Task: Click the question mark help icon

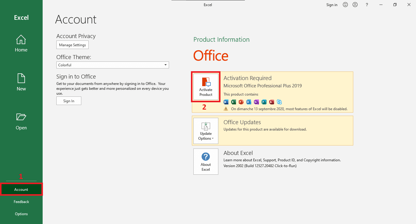Action: tap(367, 5)
